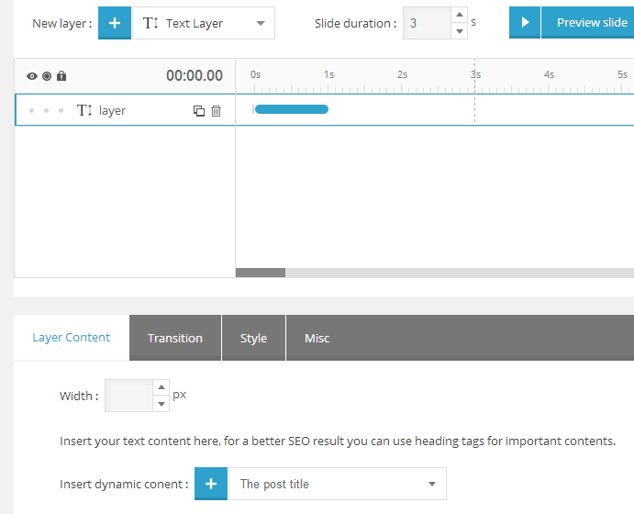Image resolution: width=634 pixels, height=514 pixels.
Task: Duplicate the text layer
Action: [198, 111]
